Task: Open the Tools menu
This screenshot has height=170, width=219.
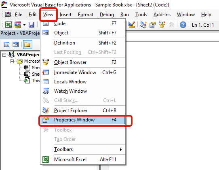Action: (141, 15)
